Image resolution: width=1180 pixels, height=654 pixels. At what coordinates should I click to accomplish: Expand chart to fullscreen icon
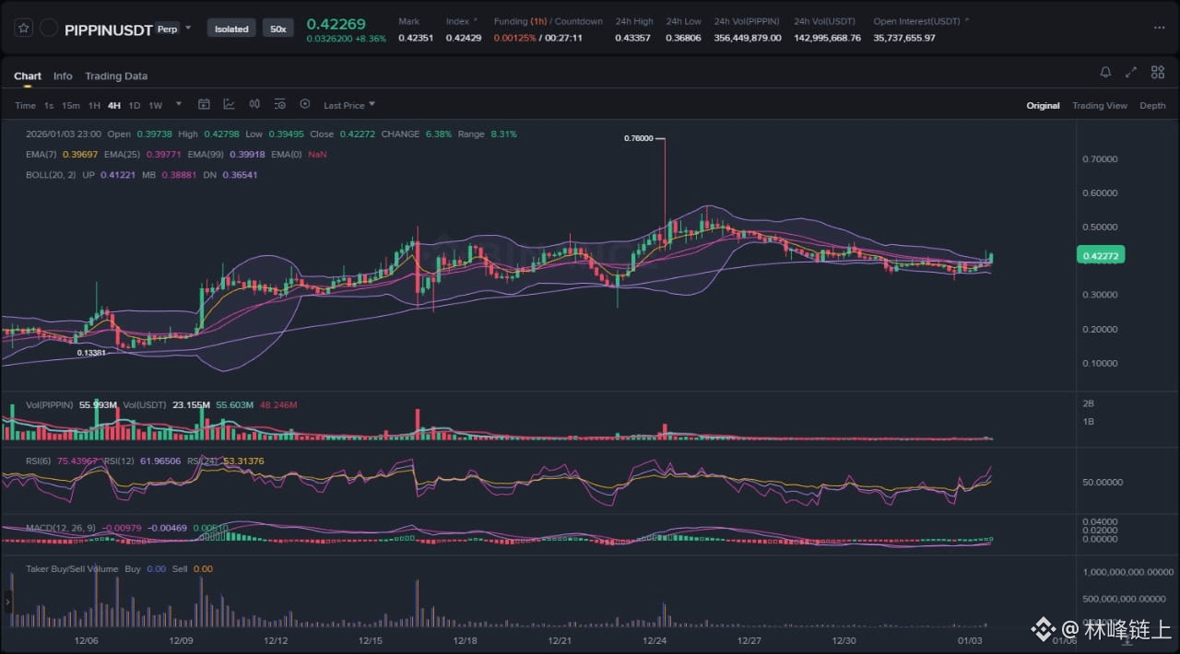(x=1131, y=73)
